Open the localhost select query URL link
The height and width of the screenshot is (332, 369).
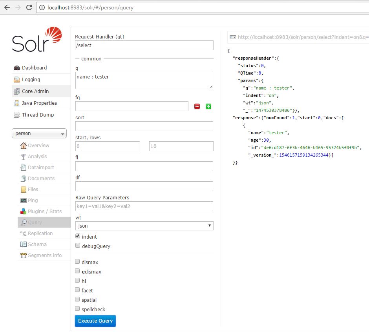pyautogui.click(x=303, y=37)
